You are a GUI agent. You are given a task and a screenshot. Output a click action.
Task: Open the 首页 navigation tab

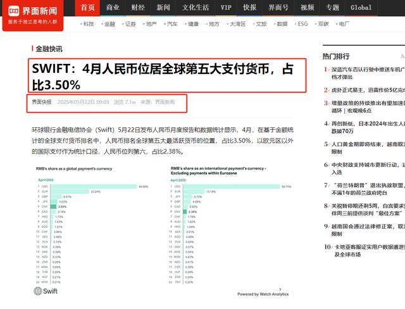[x=87, y=8]
